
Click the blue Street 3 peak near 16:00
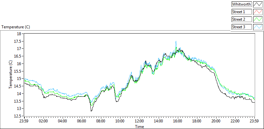coord(176,41)
